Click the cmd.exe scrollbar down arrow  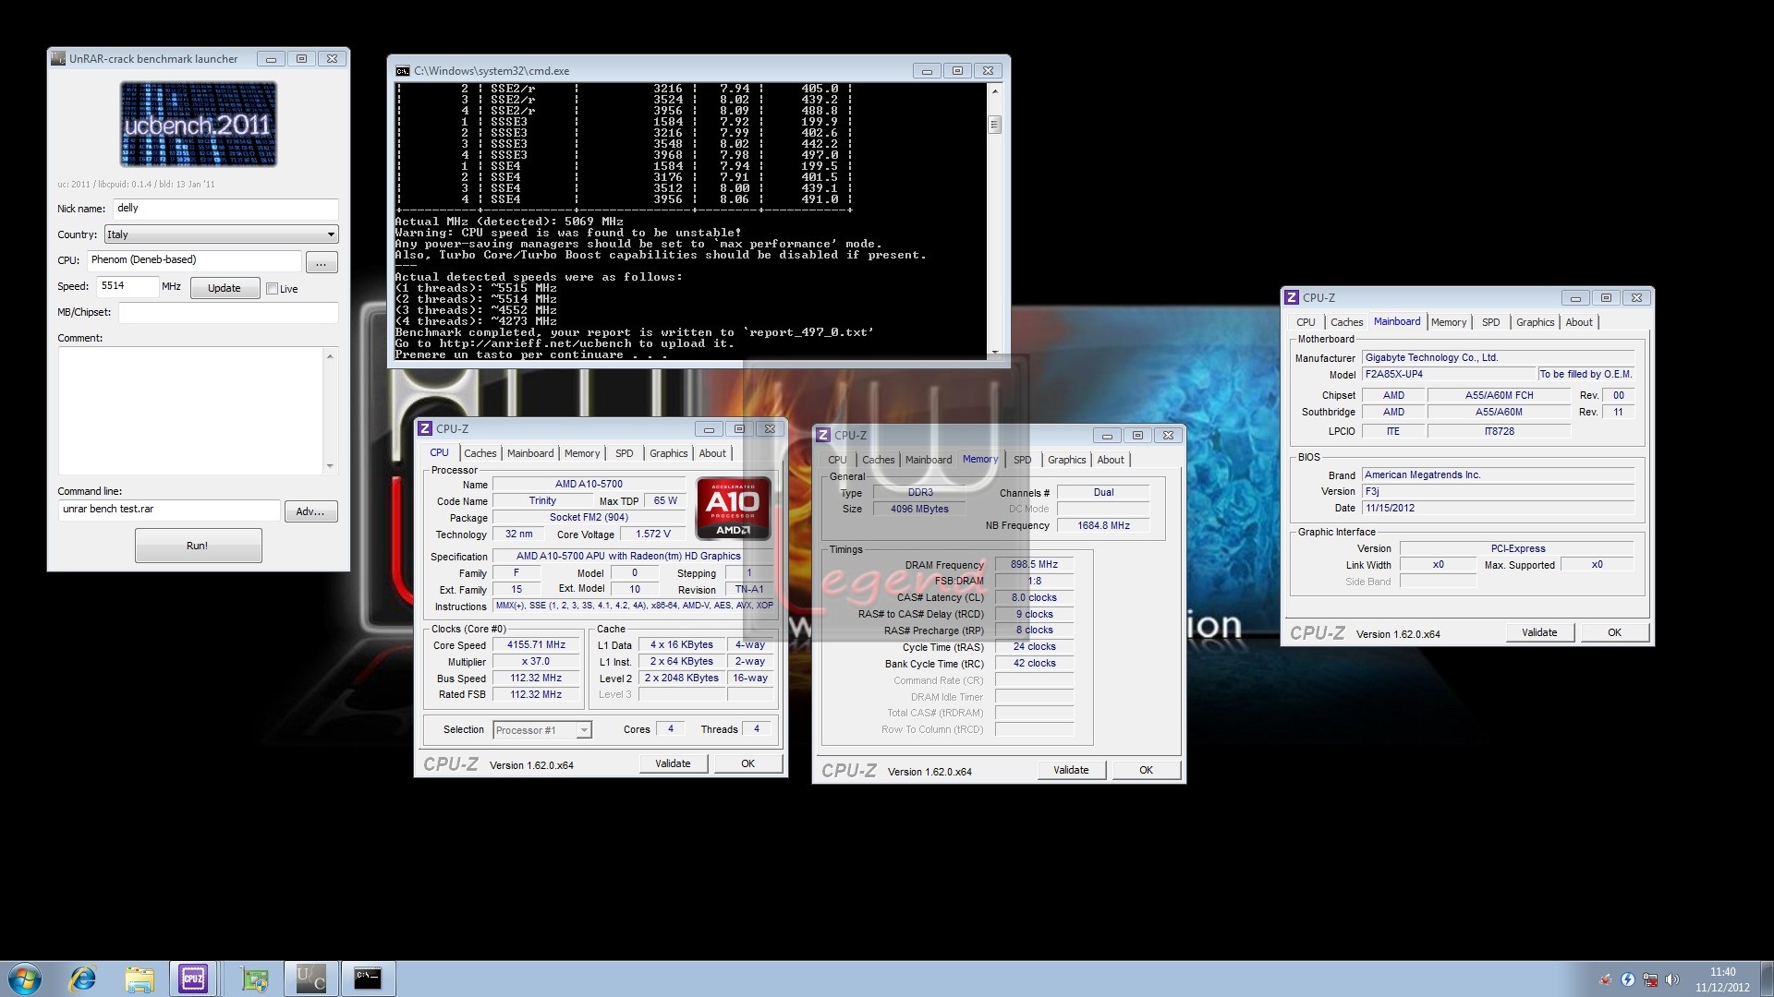pos(995,352)
